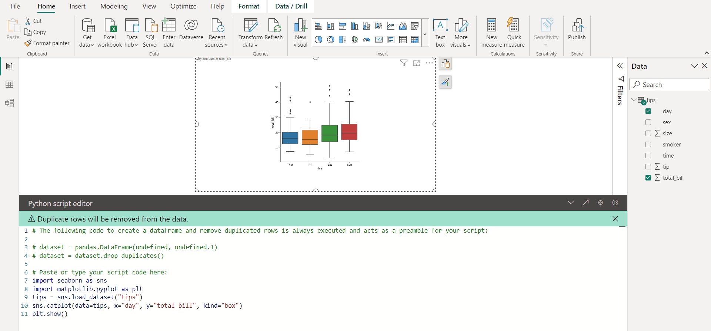Open the visual's More options ellipsis
The height and width of the screenshot is (331, 711).
point(429,63)
